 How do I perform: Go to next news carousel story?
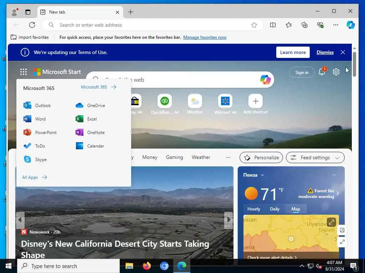228,220
